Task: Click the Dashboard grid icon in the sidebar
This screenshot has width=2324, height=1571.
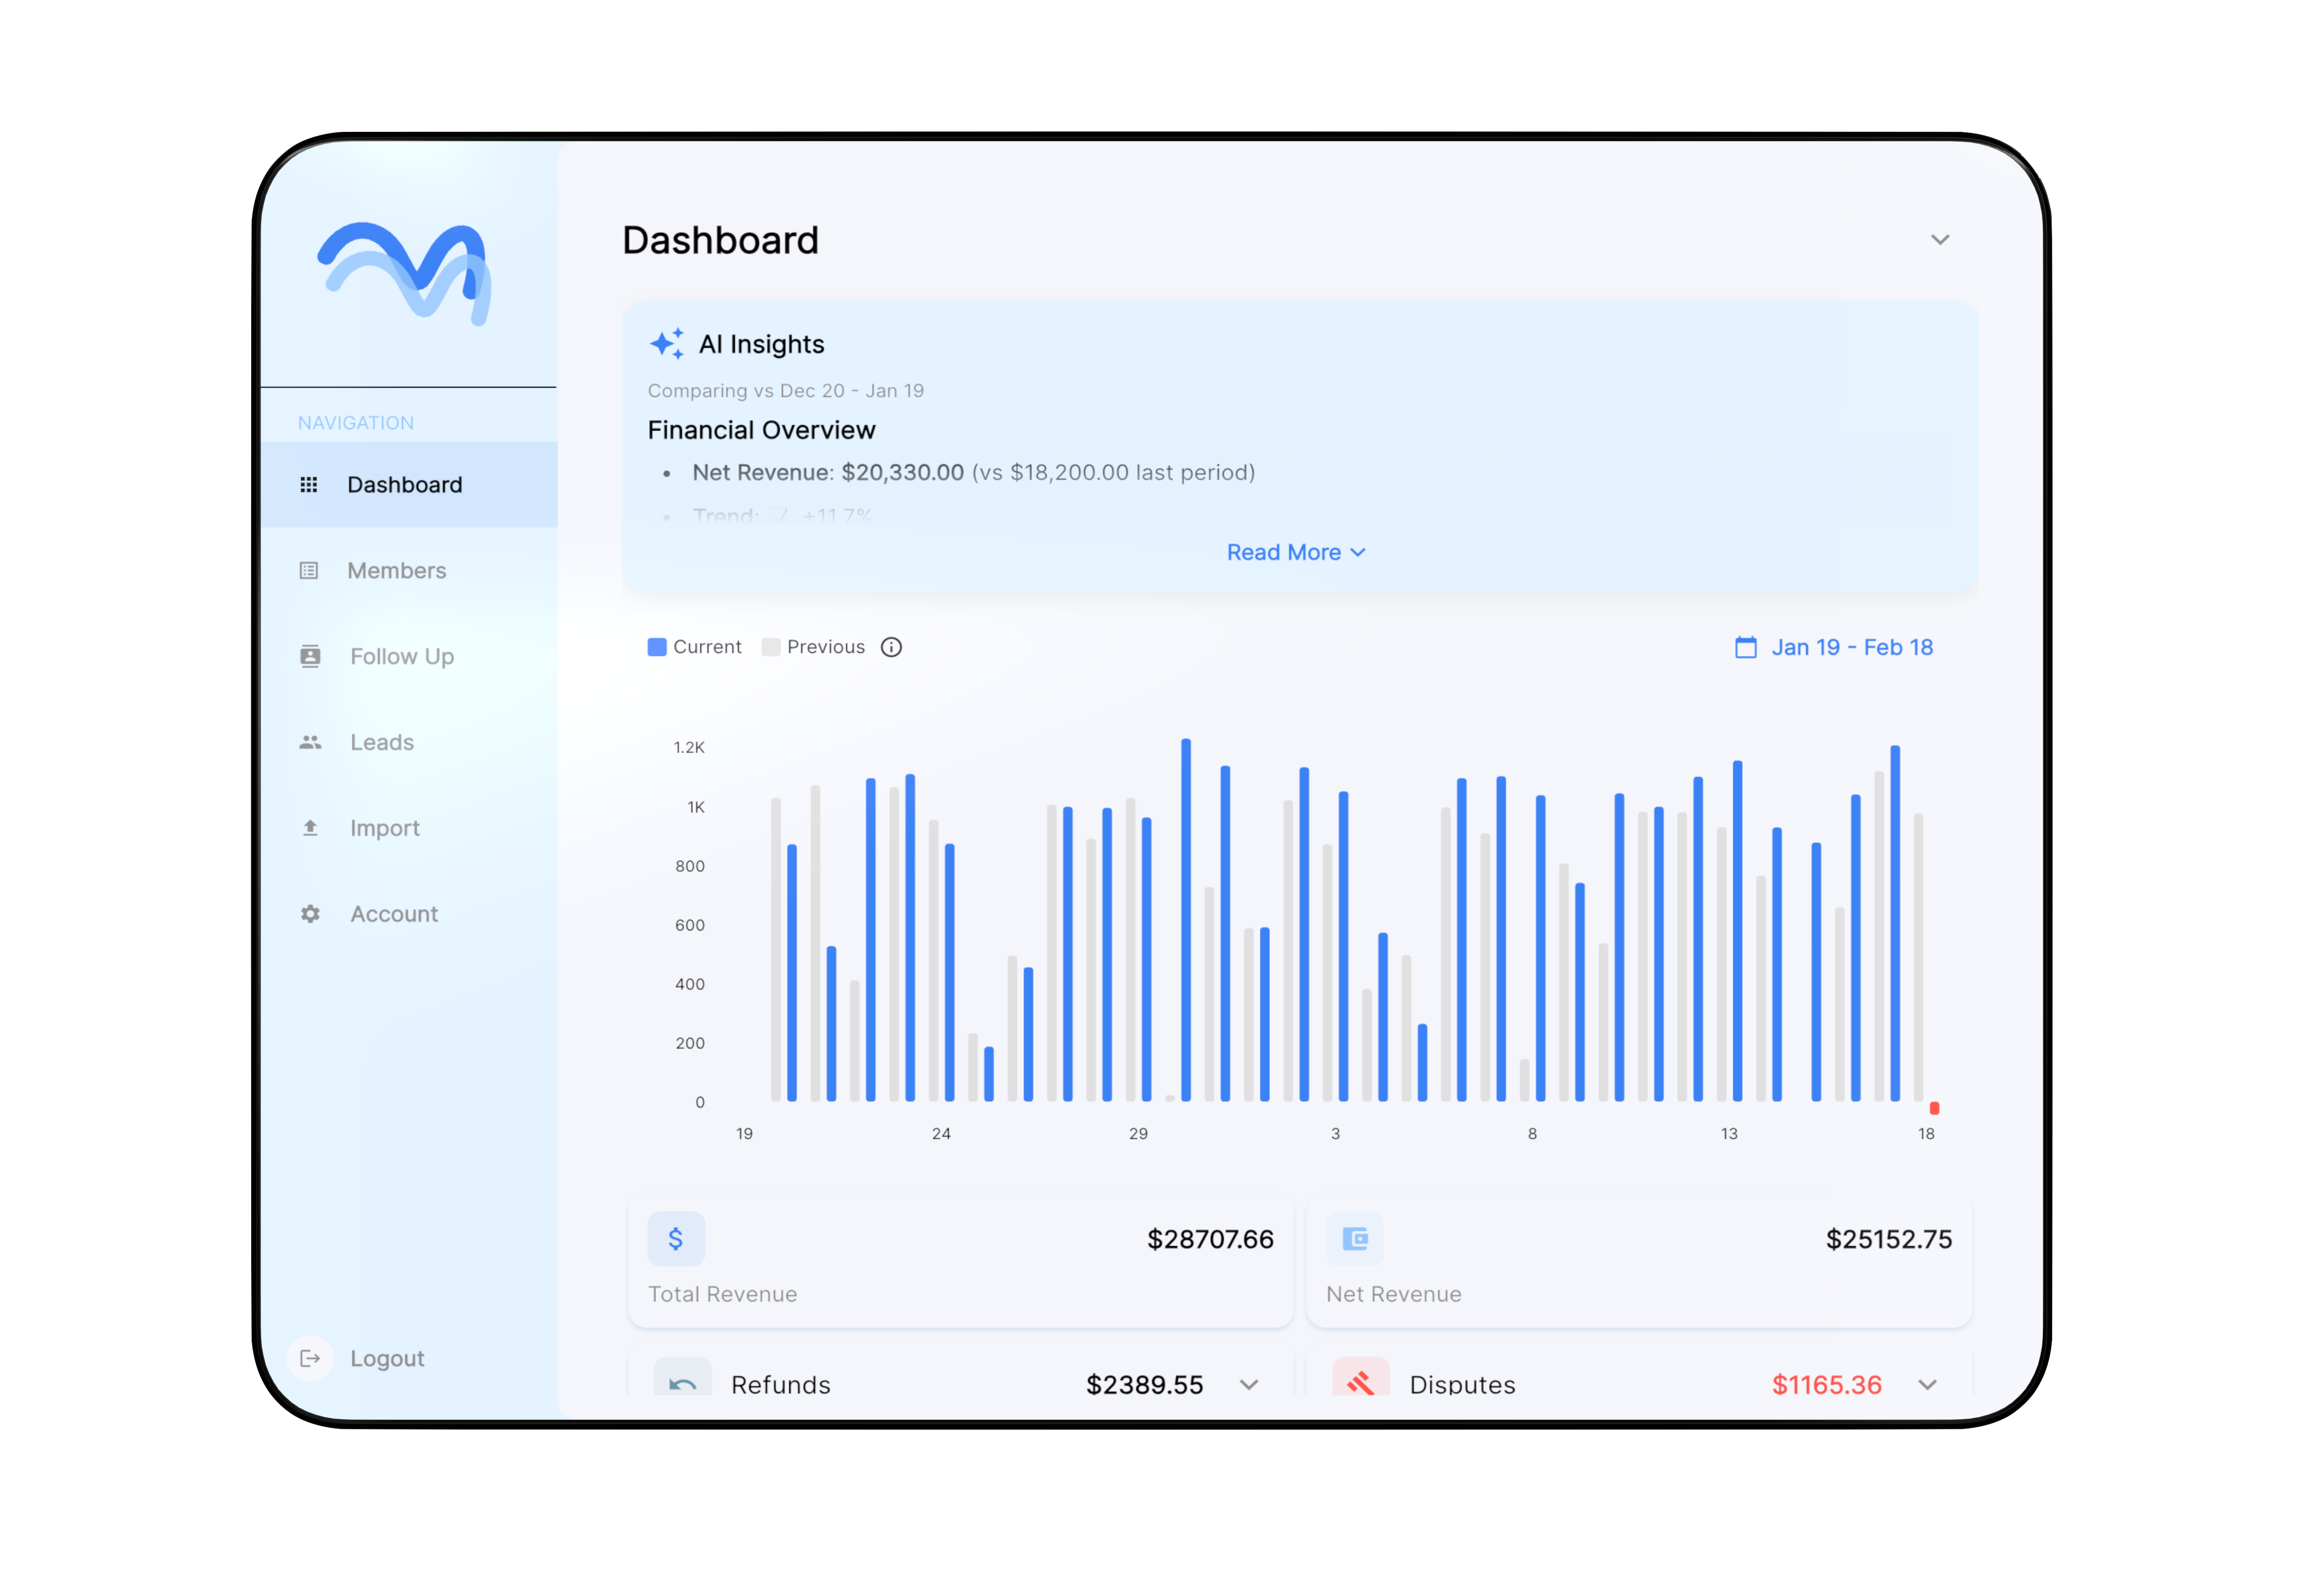Action: [309, 485]
